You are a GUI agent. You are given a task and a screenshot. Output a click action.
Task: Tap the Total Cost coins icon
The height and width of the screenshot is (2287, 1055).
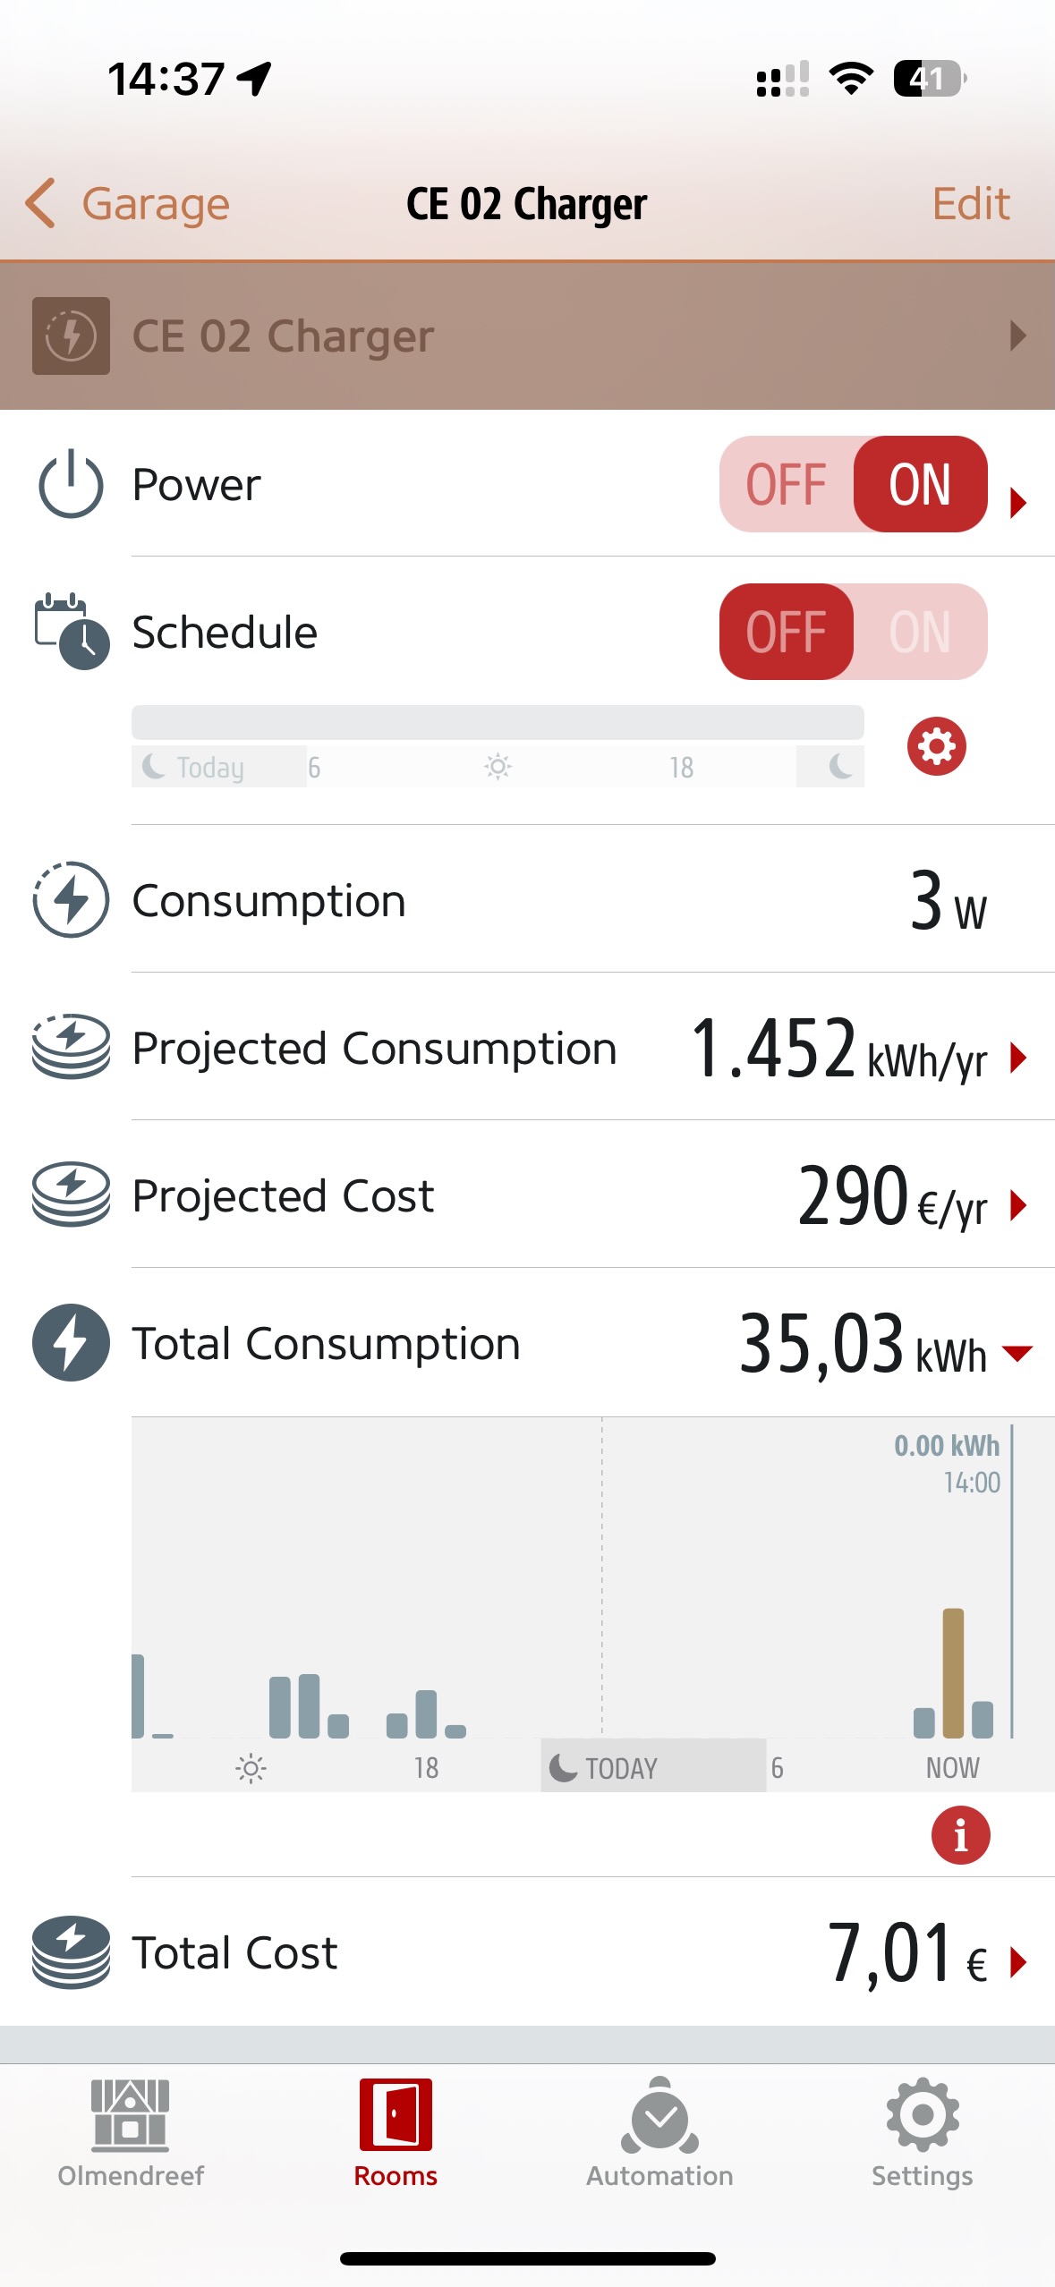pos(71,1951)
